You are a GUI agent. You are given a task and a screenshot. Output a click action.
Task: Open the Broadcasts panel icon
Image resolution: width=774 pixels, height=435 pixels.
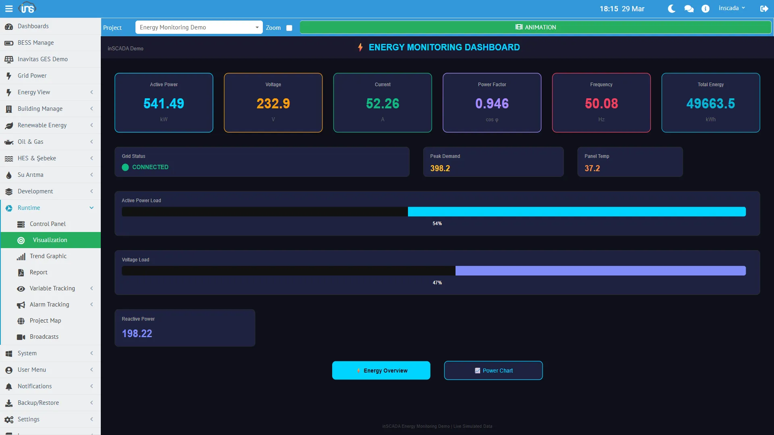pyautogui.click(x=21, y=337)
